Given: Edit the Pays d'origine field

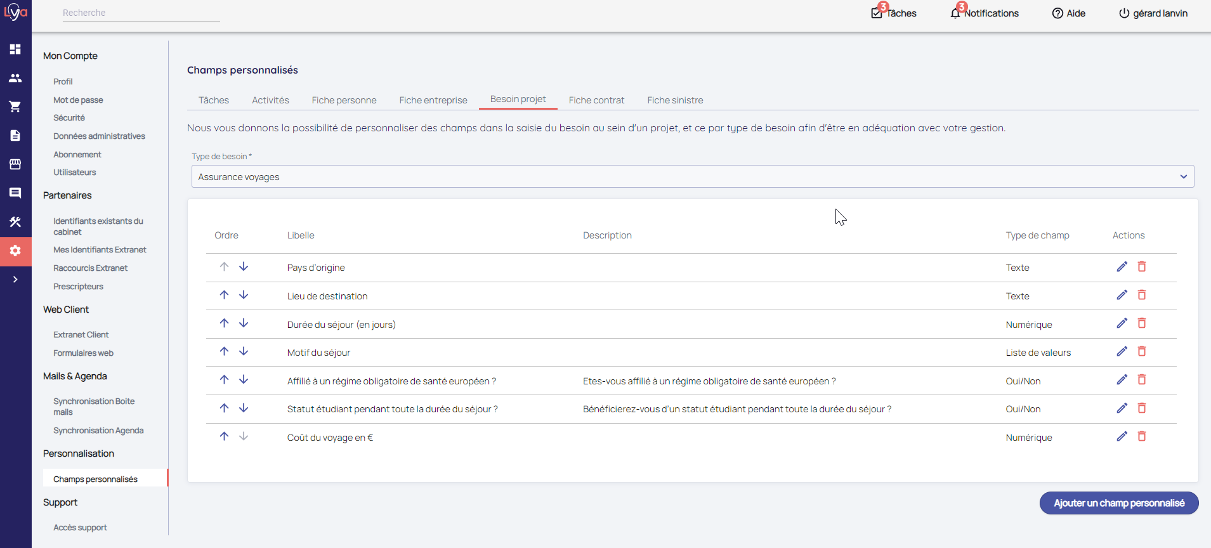Looking at the screenshot, I should (x=1122, y=267).
